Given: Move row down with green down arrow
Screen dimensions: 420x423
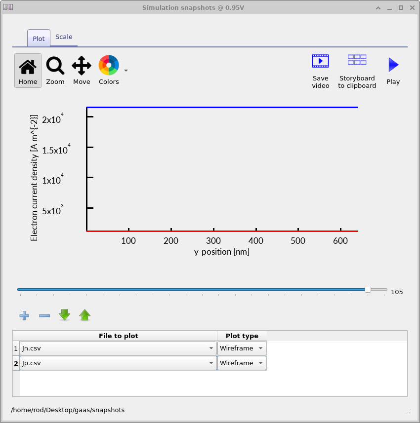Looking at the screenshot, I should tap(65, 315).
